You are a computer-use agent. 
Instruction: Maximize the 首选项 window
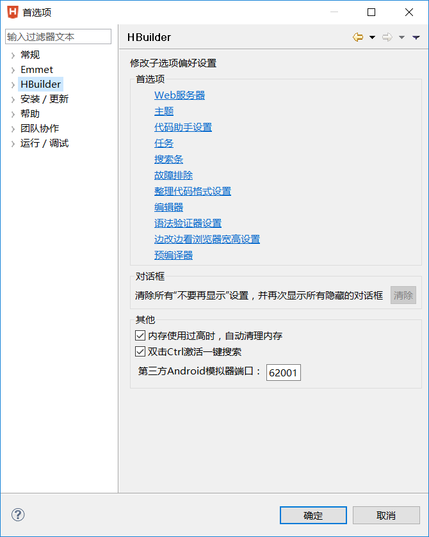coord(371,12)
